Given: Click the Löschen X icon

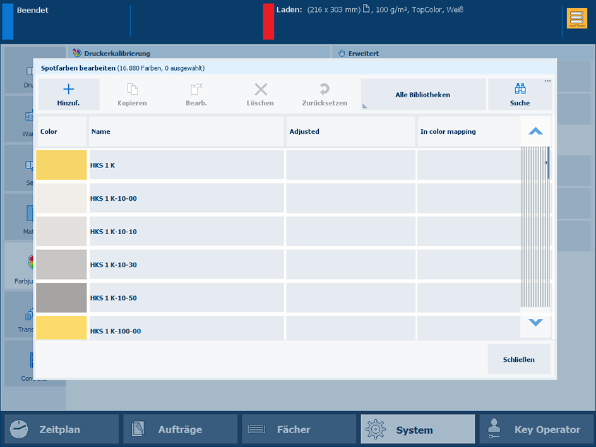Looking at the screenshot, I should click(x=261, y=90).
